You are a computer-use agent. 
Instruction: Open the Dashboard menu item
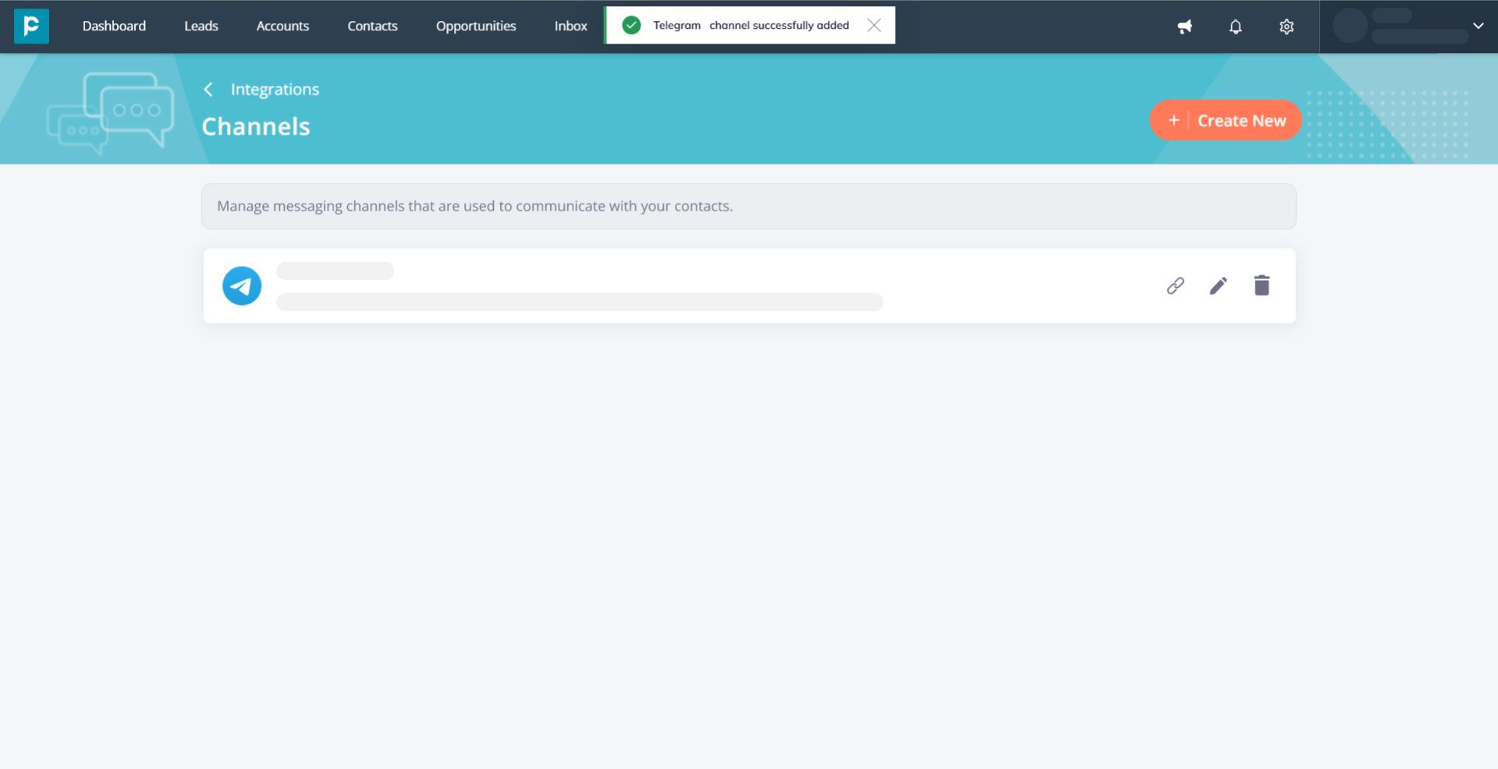114,26
